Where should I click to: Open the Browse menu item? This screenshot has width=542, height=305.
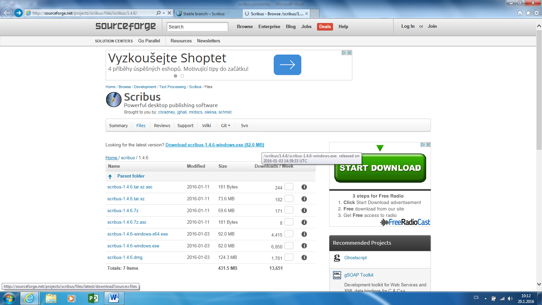point(245,26)
